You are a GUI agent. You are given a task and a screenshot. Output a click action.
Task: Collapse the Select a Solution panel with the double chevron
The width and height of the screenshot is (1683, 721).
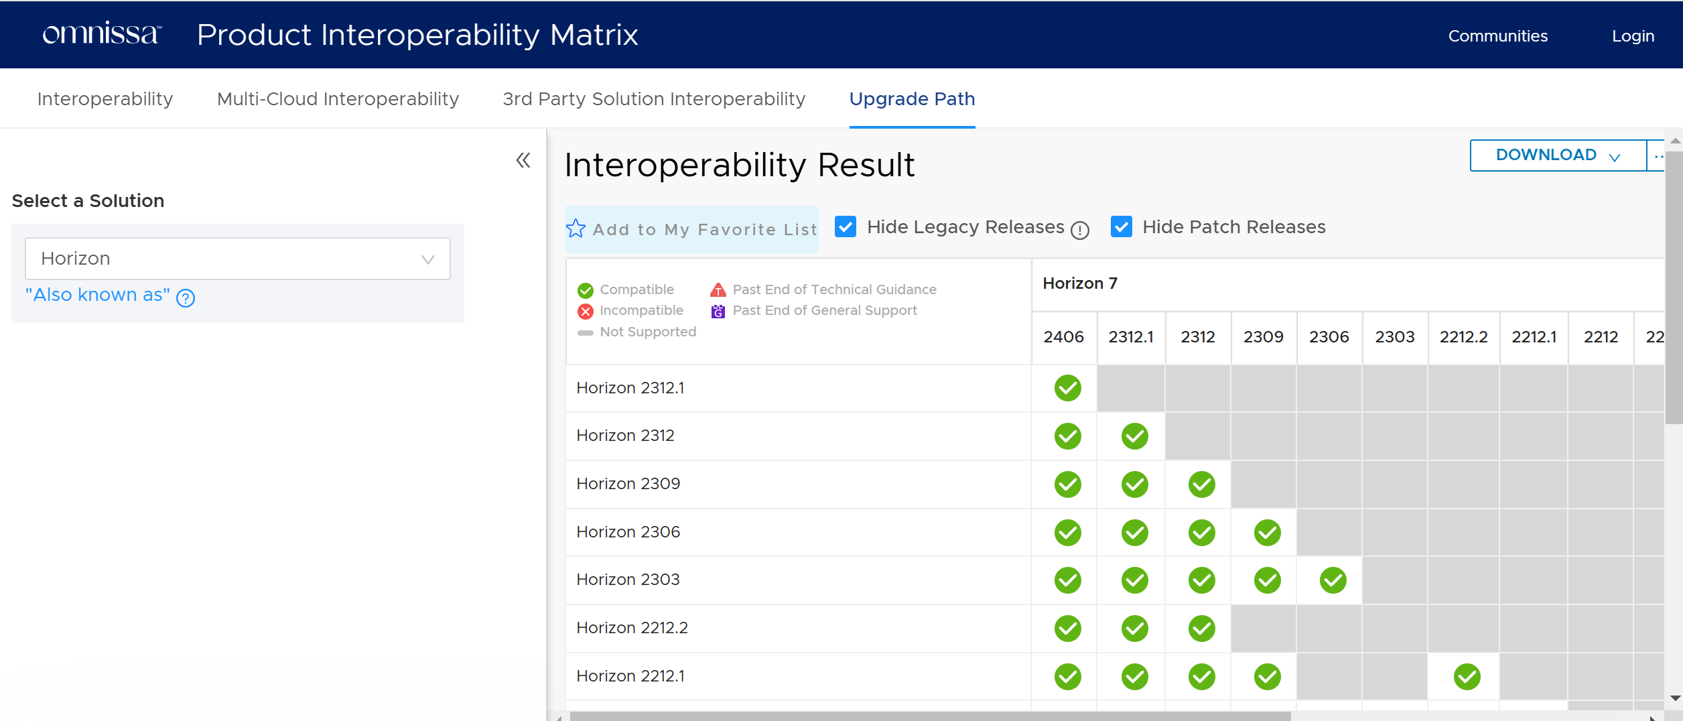click(524, 160)
